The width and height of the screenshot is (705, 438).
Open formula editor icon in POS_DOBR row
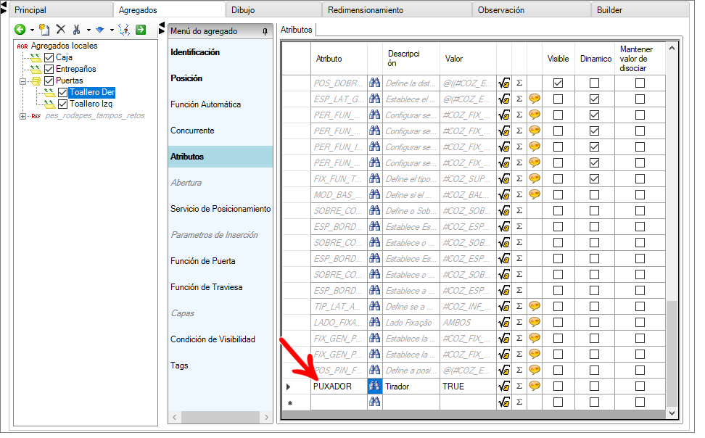click(x=504, y=83)
